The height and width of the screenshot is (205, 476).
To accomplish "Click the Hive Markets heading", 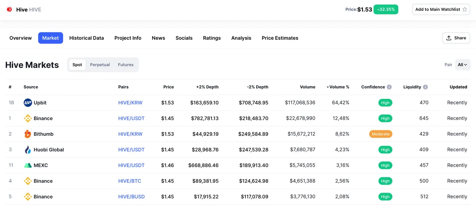I will pos(32,65).
